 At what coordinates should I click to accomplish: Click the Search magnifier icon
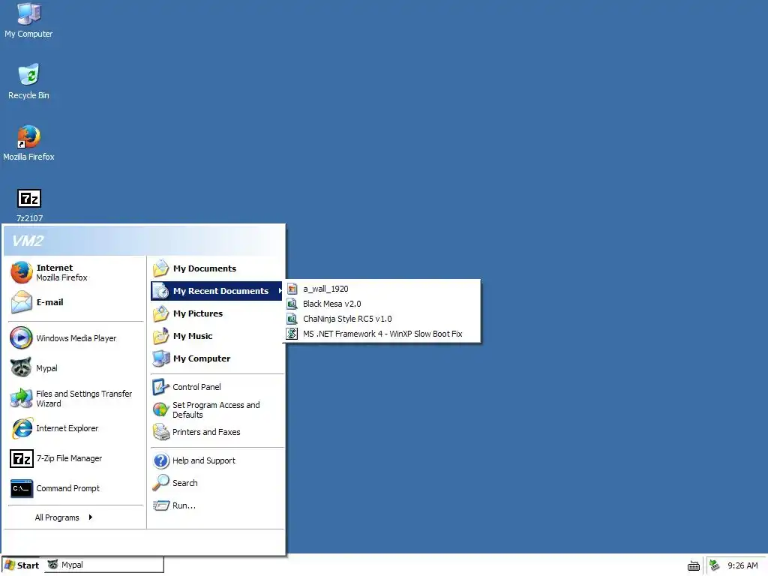[x=160, y=483]
